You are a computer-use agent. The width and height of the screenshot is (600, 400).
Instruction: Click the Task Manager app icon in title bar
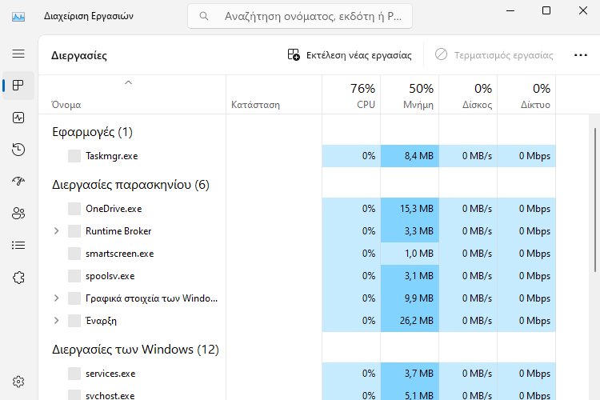[18, 17]
